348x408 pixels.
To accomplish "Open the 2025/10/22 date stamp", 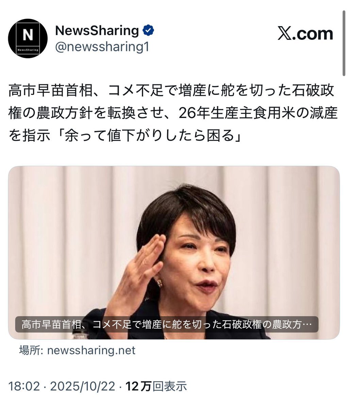I will pos(83,387).
